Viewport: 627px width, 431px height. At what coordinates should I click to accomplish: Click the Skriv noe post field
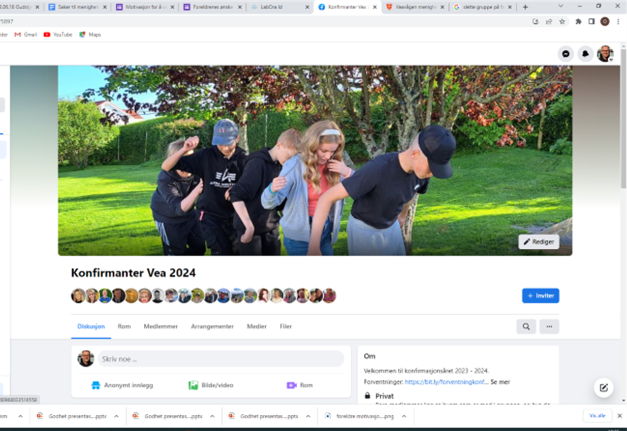(x=221, y=359)
